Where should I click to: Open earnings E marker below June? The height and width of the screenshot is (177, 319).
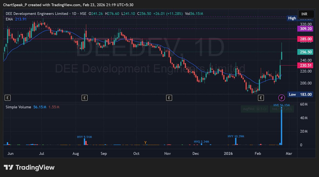click(8, 98)
